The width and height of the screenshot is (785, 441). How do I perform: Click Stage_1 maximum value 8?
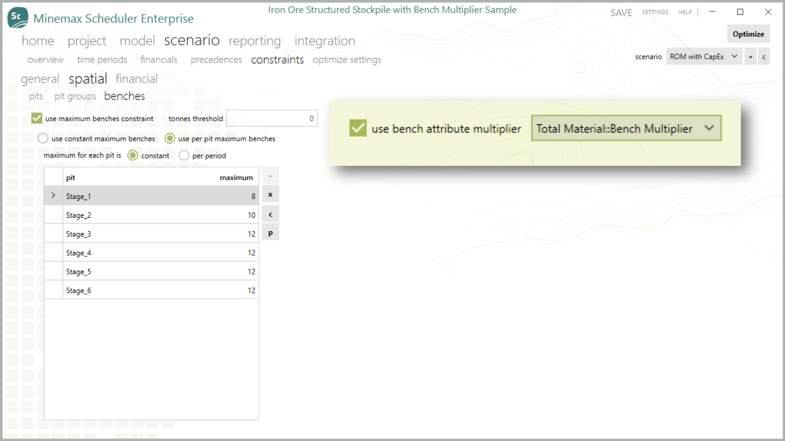tap(253, 196)
